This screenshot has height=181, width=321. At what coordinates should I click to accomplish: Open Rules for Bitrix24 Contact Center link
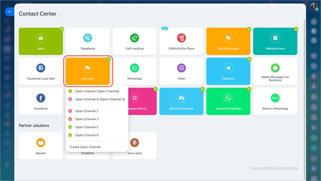[275, 168]
